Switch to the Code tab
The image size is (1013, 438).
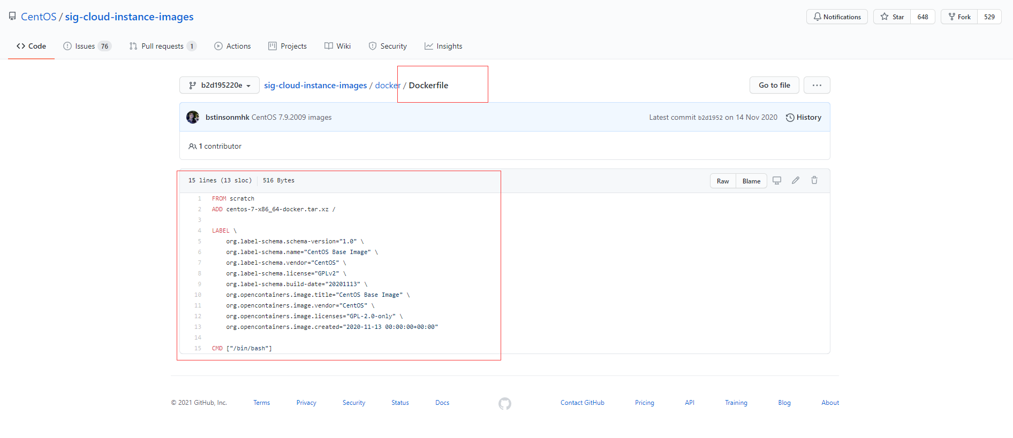(31, 46)
